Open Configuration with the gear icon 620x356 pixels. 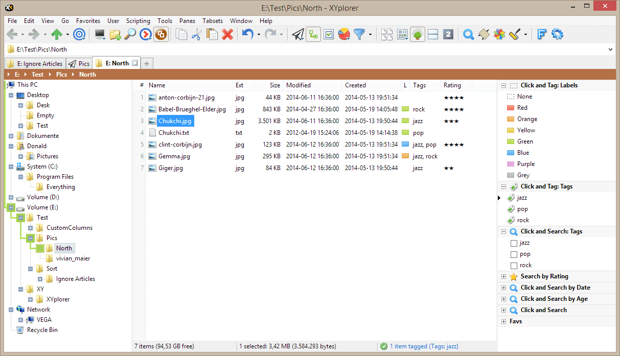(557, 34)
